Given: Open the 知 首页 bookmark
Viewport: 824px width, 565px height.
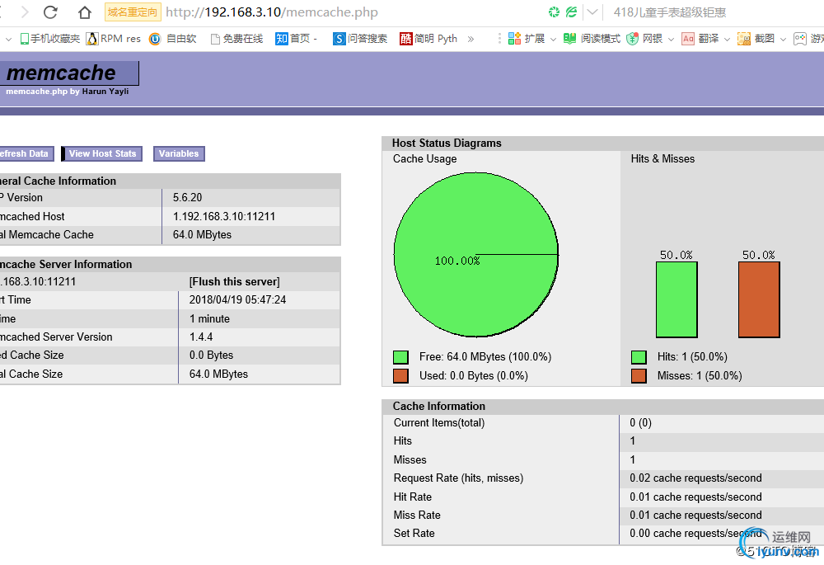Looking at the screenshot, I should 297,39.
